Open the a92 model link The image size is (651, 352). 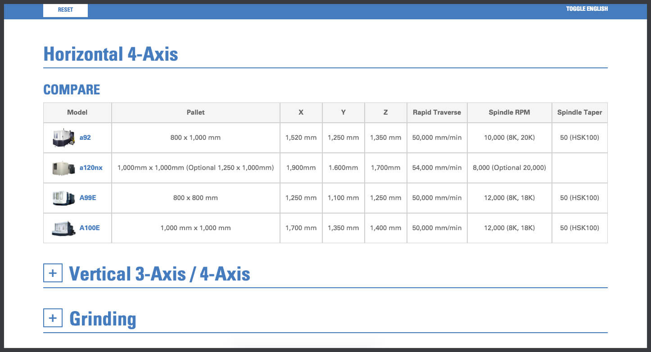coord(85,138)
